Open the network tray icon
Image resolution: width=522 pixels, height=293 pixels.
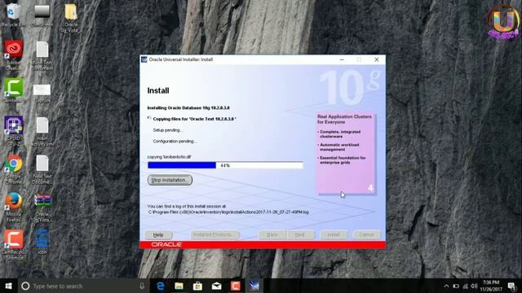coord(466,286)
